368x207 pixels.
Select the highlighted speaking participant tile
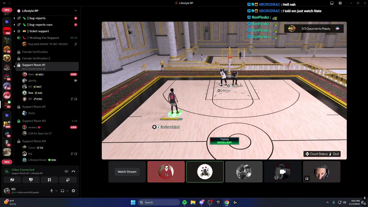tap(205, 172)
